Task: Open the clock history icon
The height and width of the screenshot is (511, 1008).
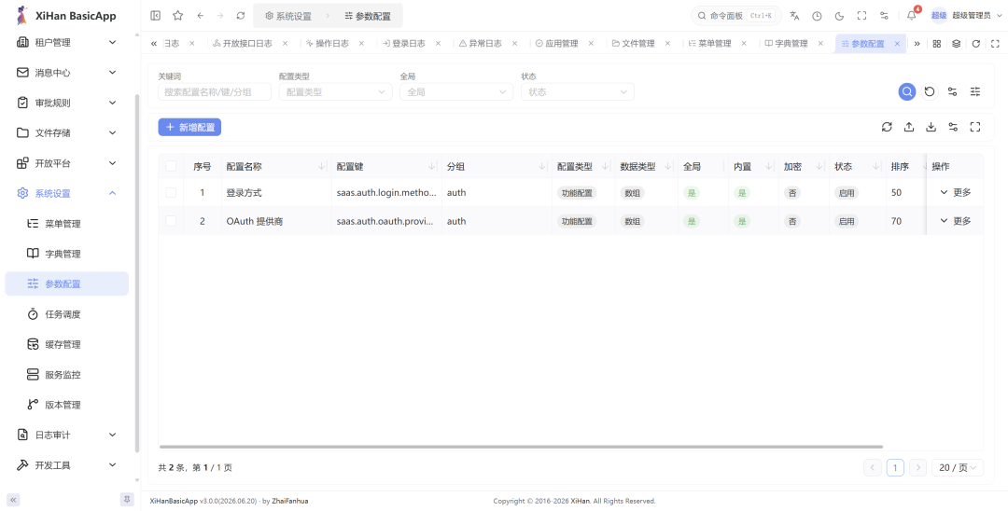Action: click(x=817, y=16)
